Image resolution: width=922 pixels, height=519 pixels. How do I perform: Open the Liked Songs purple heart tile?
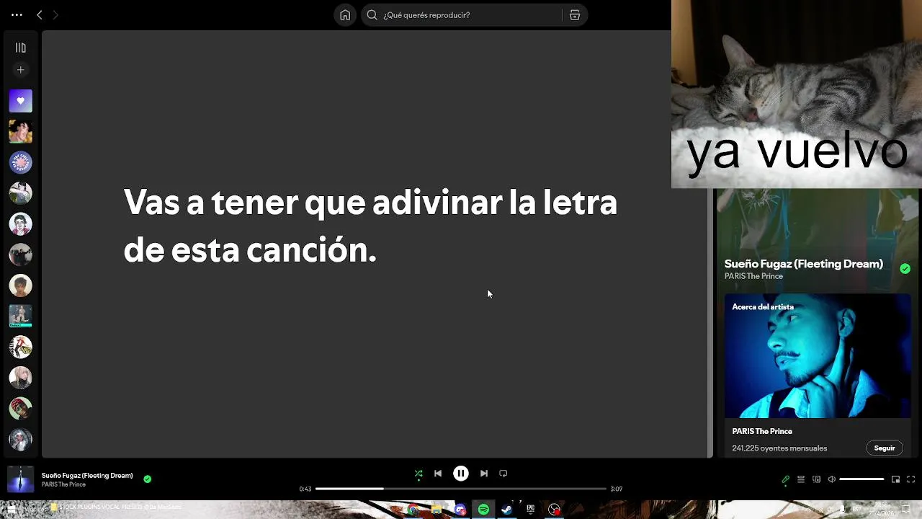pos(20,101)
